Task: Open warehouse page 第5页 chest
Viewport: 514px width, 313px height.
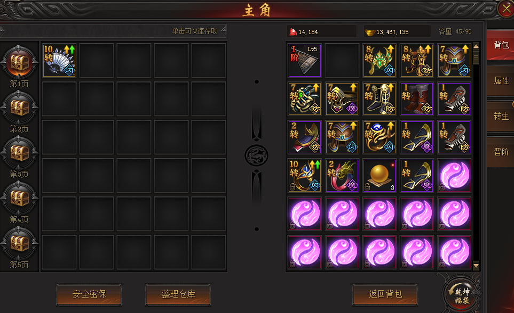Action: (19, 243)
